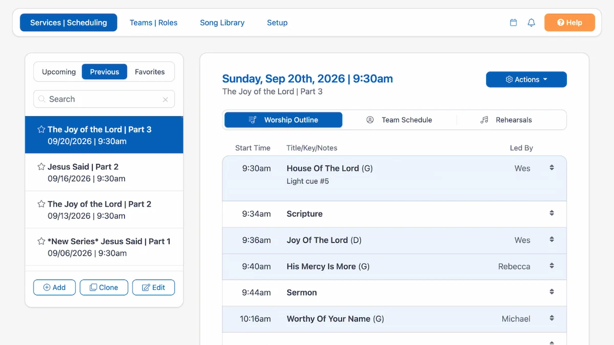The height and width of the screenshot is (345, 614).
Task: Go to Teams | Roles
Action: coord(153,22)
